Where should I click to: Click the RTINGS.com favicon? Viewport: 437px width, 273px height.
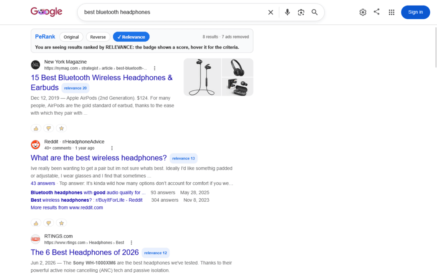tap(35, 239)
